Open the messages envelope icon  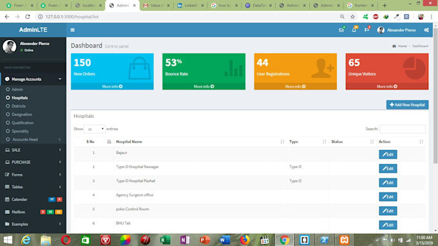click(x=341, y=30)
